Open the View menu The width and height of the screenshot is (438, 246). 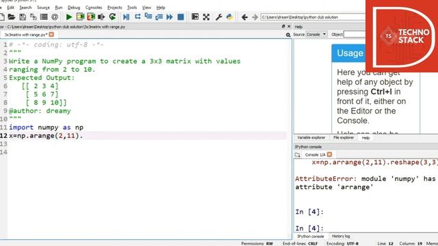click(146, 8)
